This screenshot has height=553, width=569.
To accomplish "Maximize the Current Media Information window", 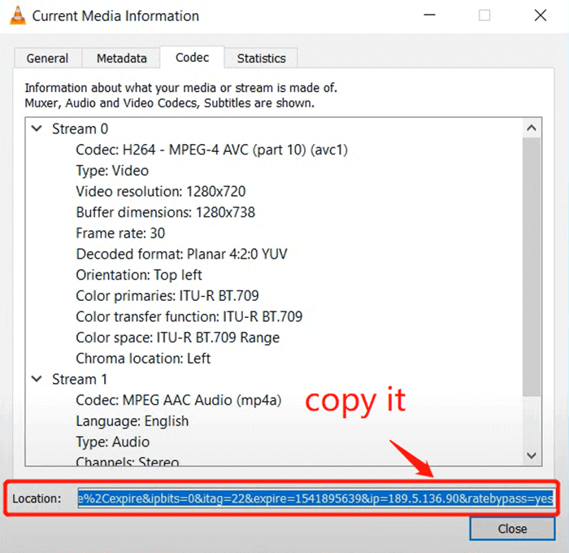I will pos(484,15).
